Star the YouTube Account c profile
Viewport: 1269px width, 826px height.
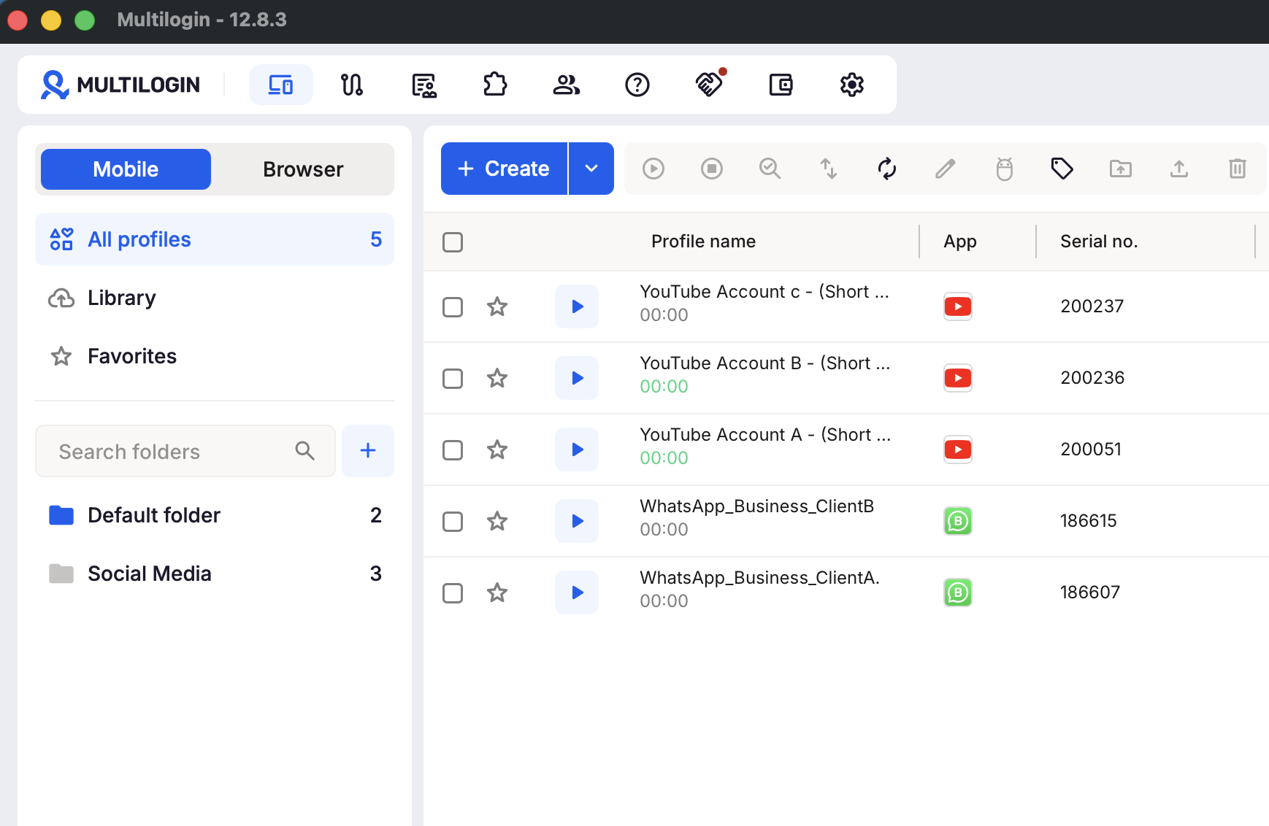[x=497, y=306]
